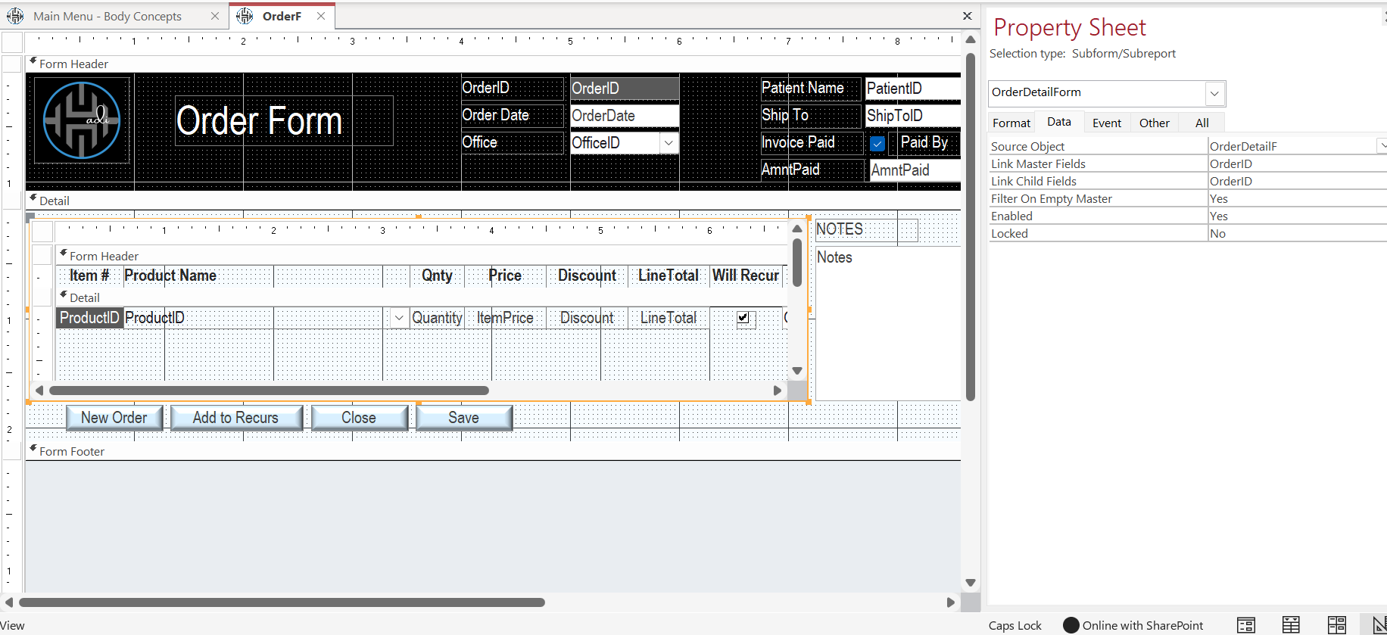Select the circular logo image in form header

coord(82,120)
